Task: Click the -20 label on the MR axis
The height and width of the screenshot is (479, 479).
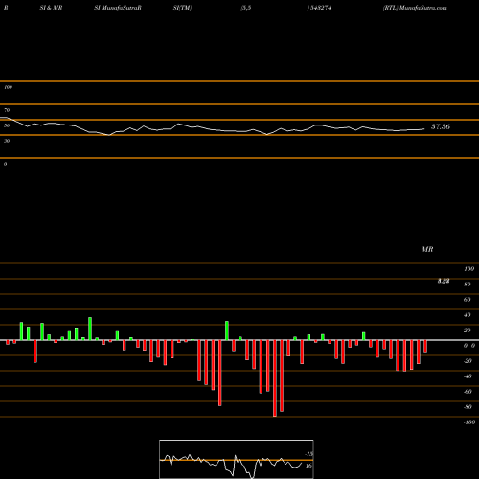Action: [x=468, y=361]
